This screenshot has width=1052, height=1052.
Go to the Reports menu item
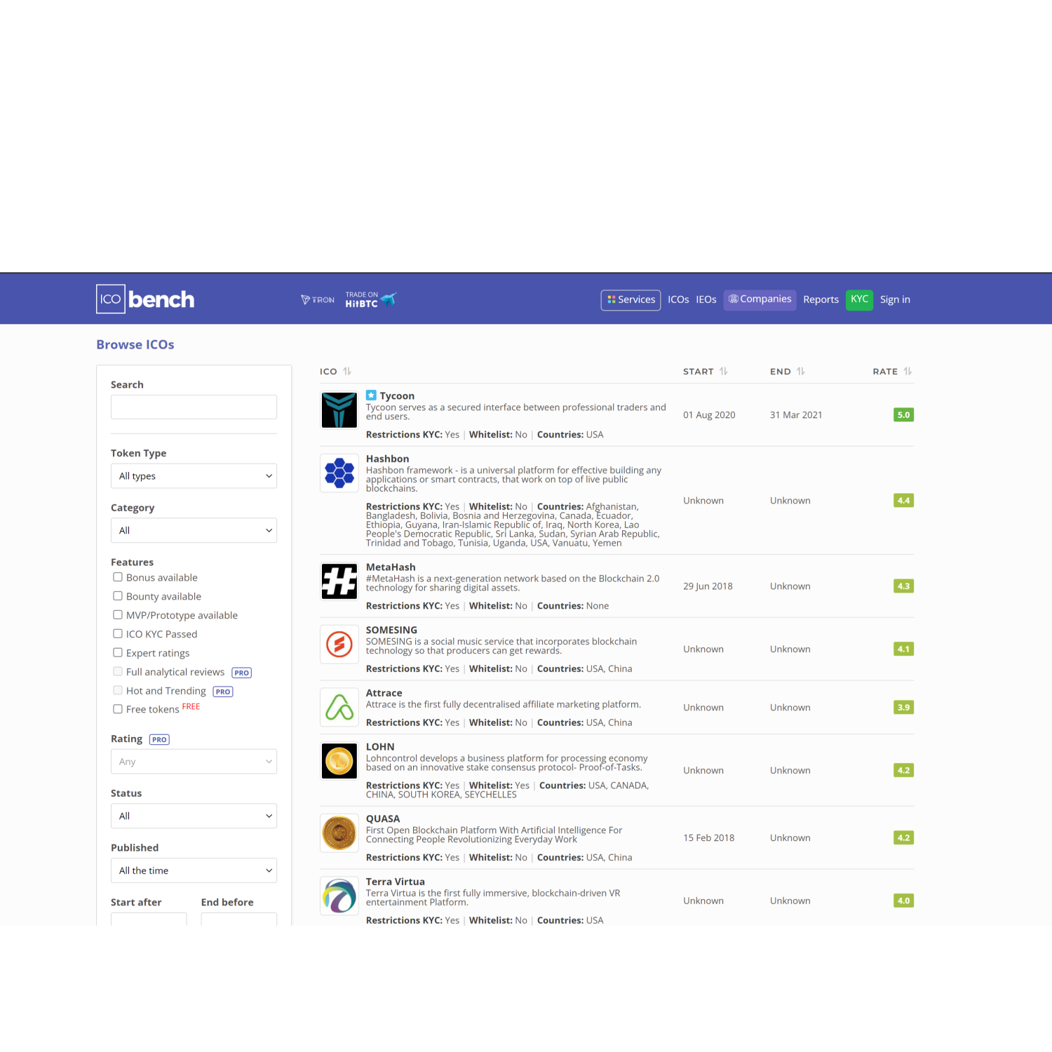pyautogui.click(x=821, y=299)
